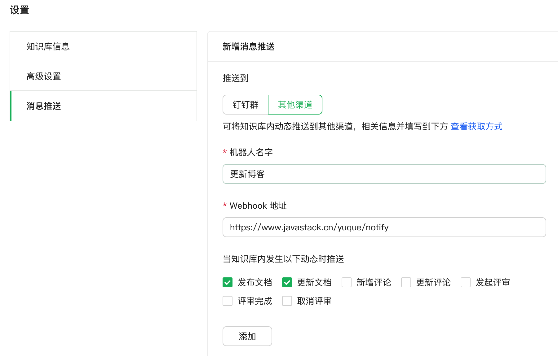Click the 设置 page title
This screenshot has height=356, width=558.
tap(19, 10)
